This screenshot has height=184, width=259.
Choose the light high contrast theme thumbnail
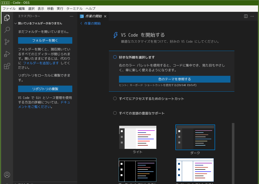tap(195, 170)
